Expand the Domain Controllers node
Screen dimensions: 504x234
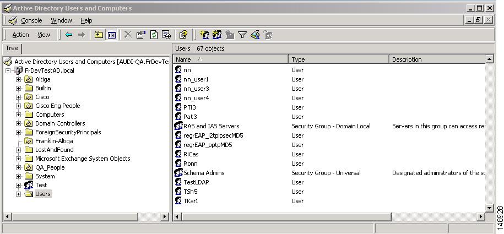click(18, 123)
